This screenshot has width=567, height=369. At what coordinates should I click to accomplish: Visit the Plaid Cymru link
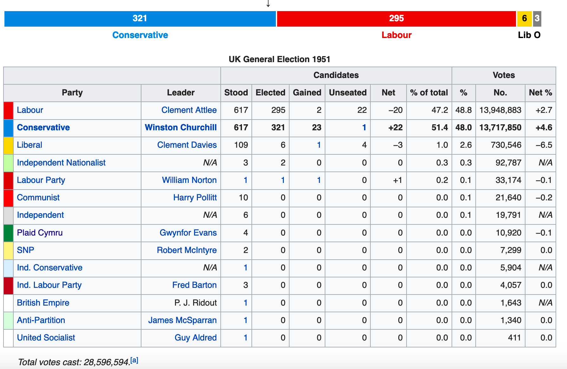click(x=40, y=233)
